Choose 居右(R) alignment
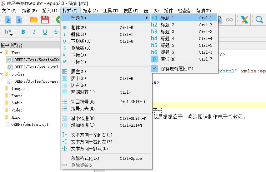Image resolution: width=266 pixels, height=172 pixels. (106, 85)
